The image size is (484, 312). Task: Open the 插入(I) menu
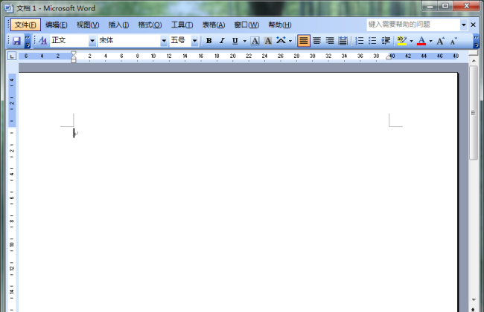pos(118,25)
